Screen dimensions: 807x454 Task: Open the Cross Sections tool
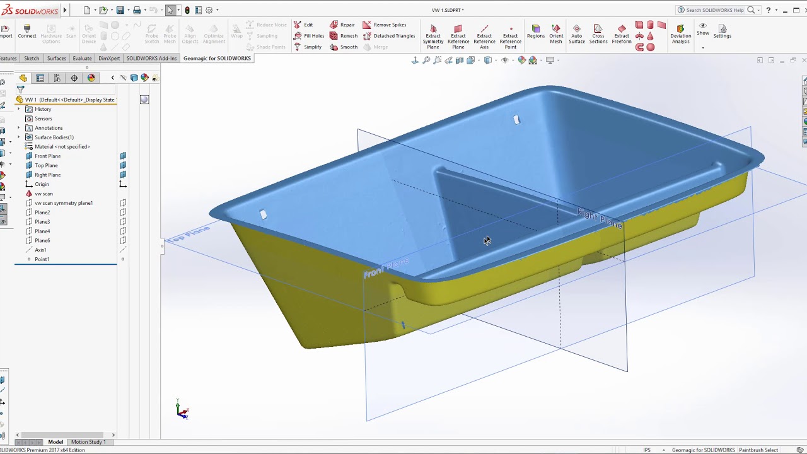point(598,34)
